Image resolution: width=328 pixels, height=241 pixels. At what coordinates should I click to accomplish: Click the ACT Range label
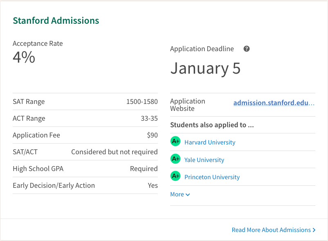pos(29,118)
